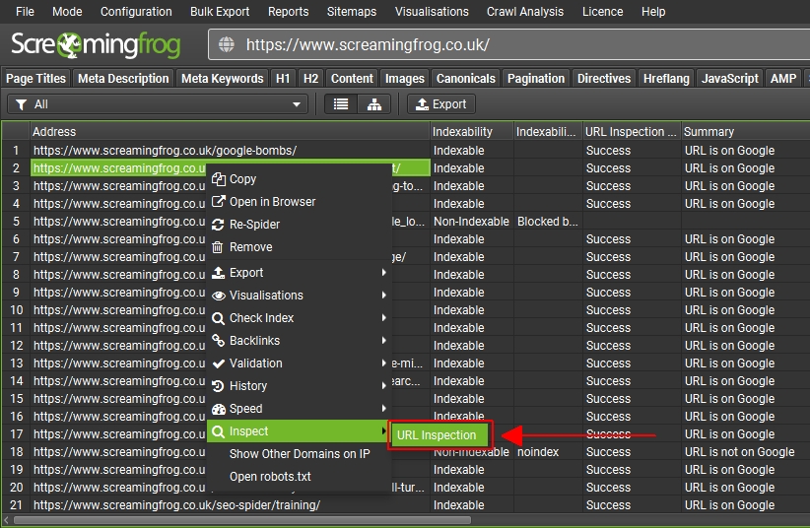This screenshot has height=528, width=810.
Task: Click the Re-Spider refresh icon
Action: [x=218, y=225]
